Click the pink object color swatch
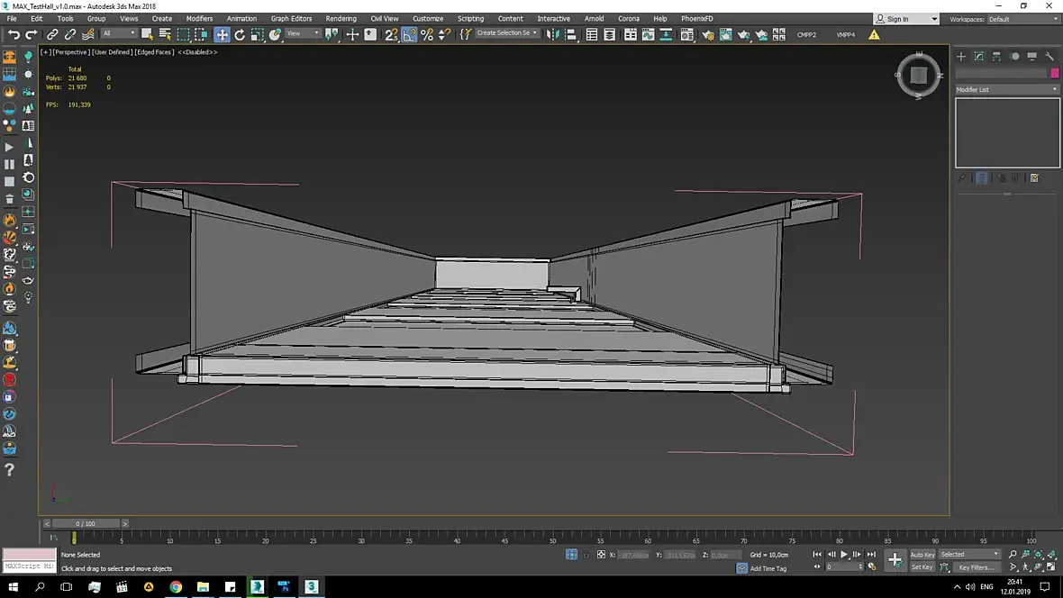Screen dimensions: 1063x598 1054,73
